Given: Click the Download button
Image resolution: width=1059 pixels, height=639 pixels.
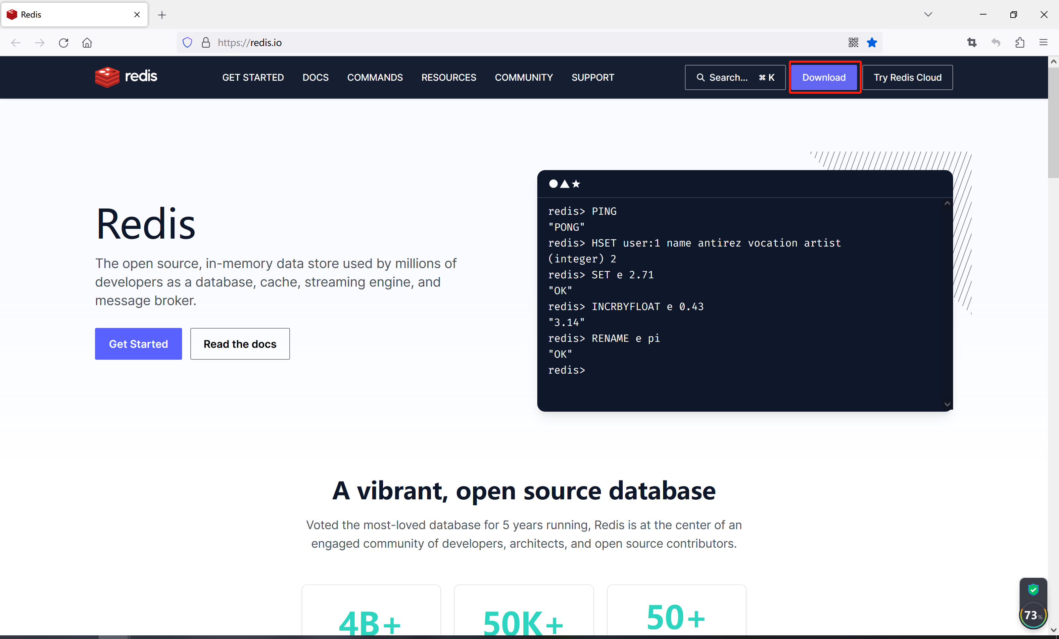Looking at the screenshot, I should pyautogui.click(x=824, y=77).
